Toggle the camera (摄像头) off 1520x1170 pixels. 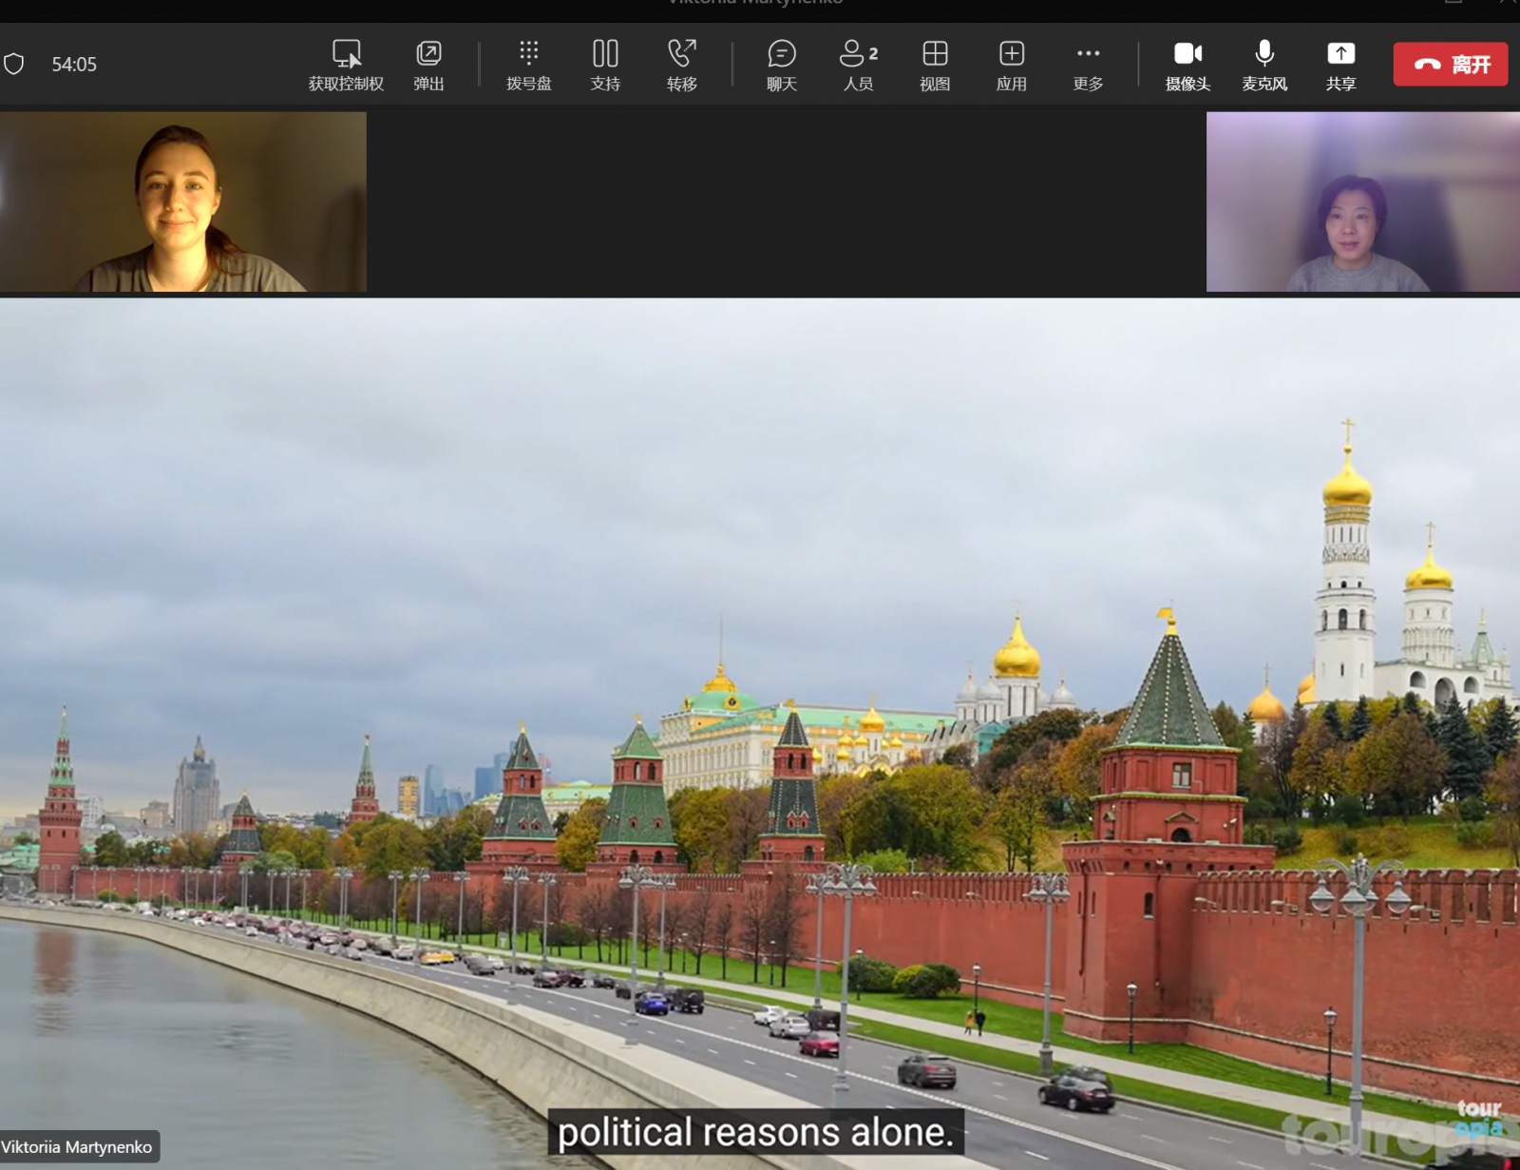coord(1187,54)
